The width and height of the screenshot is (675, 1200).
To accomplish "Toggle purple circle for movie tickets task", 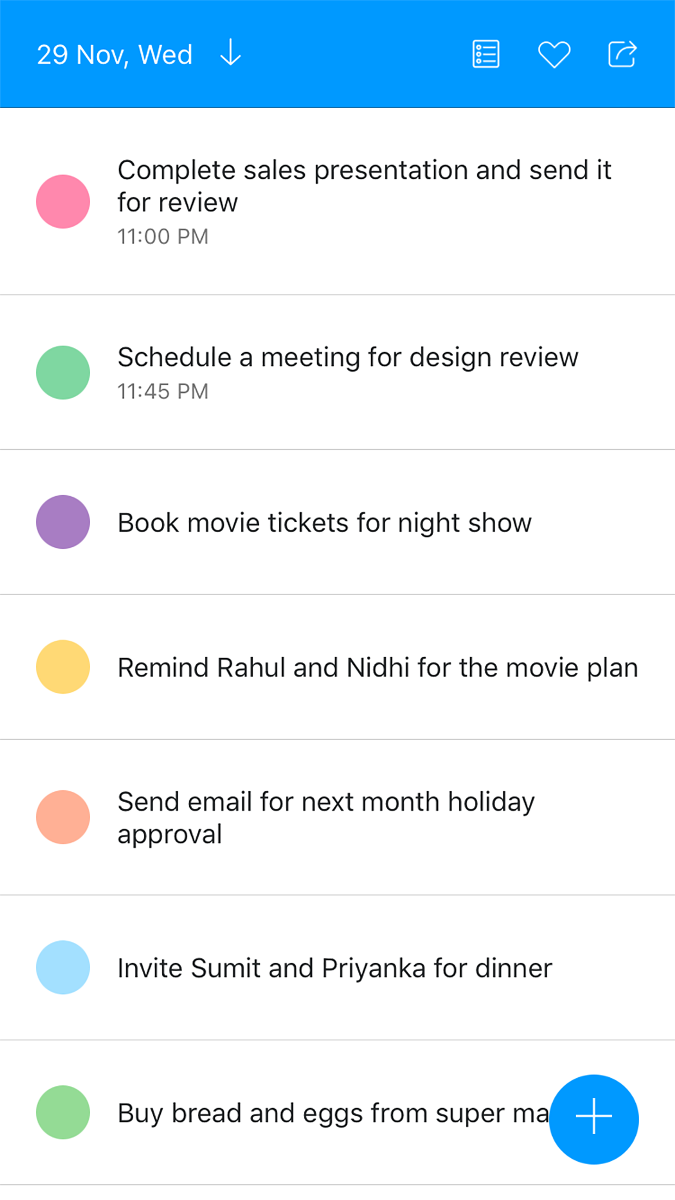I will [63, 522].
